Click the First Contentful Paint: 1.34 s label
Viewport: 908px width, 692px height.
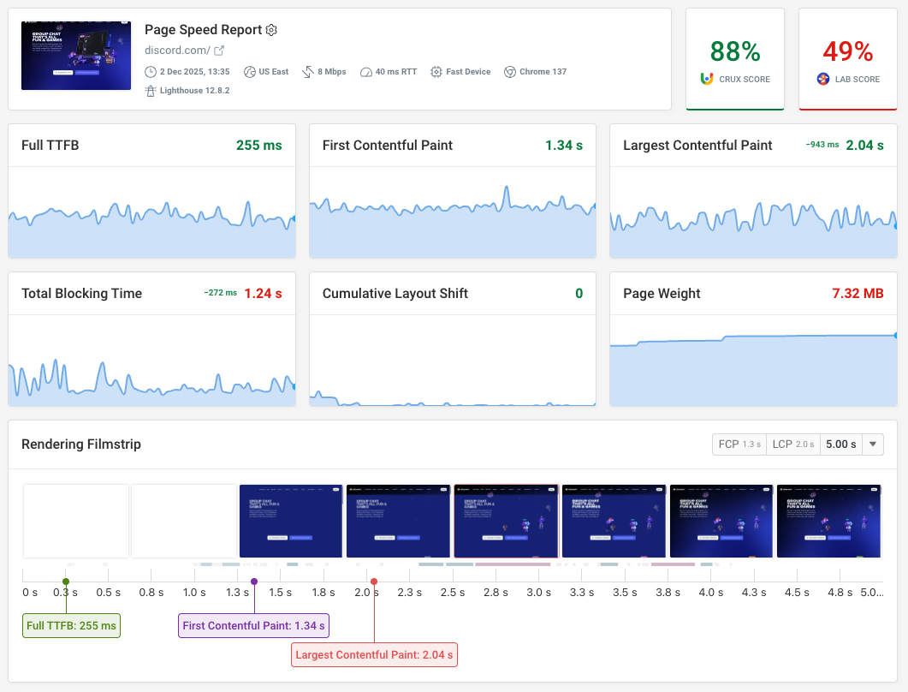(x=253, y=625)
